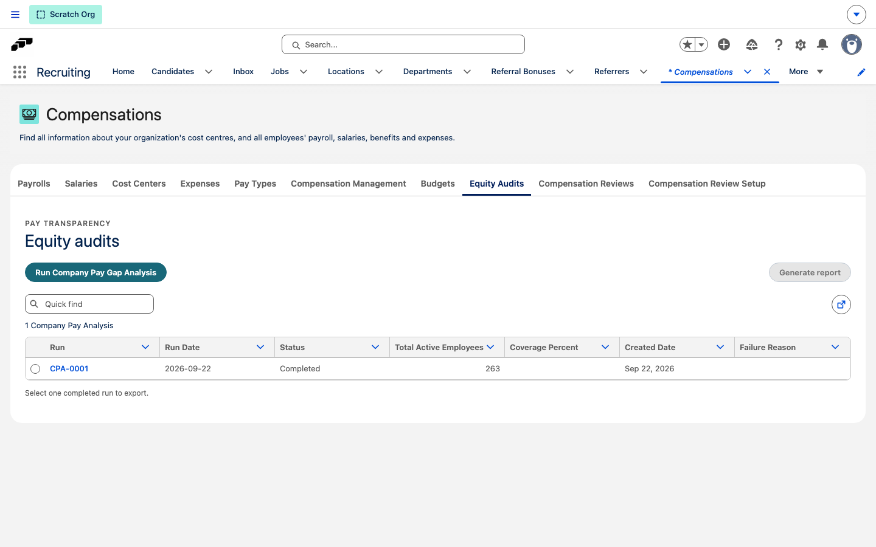Switch to the Payrolls tab

(x=34, y=184)
